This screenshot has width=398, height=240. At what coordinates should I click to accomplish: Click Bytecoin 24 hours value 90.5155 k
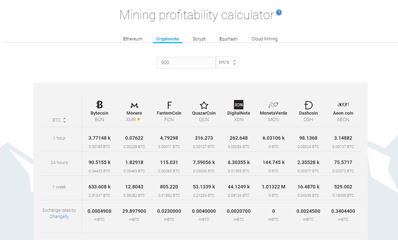[x=99, y=162]
